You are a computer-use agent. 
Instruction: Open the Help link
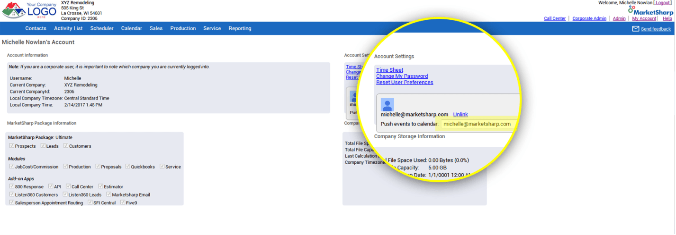tap(667, 18)
